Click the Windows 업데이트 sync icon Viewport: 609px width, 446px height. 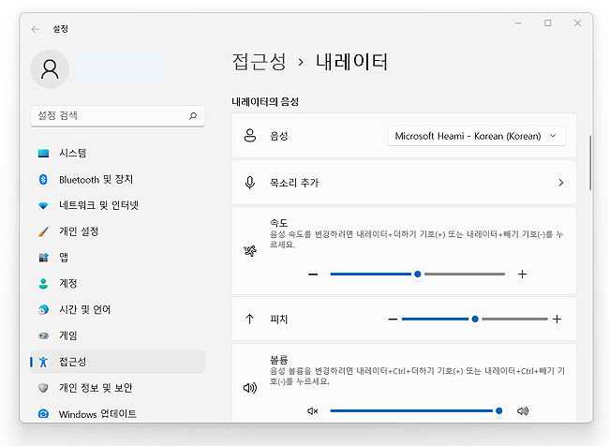[x=43, y=414]
